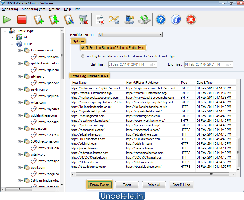Click tree panel horizontal scrollbar thumb

[19, 189]
